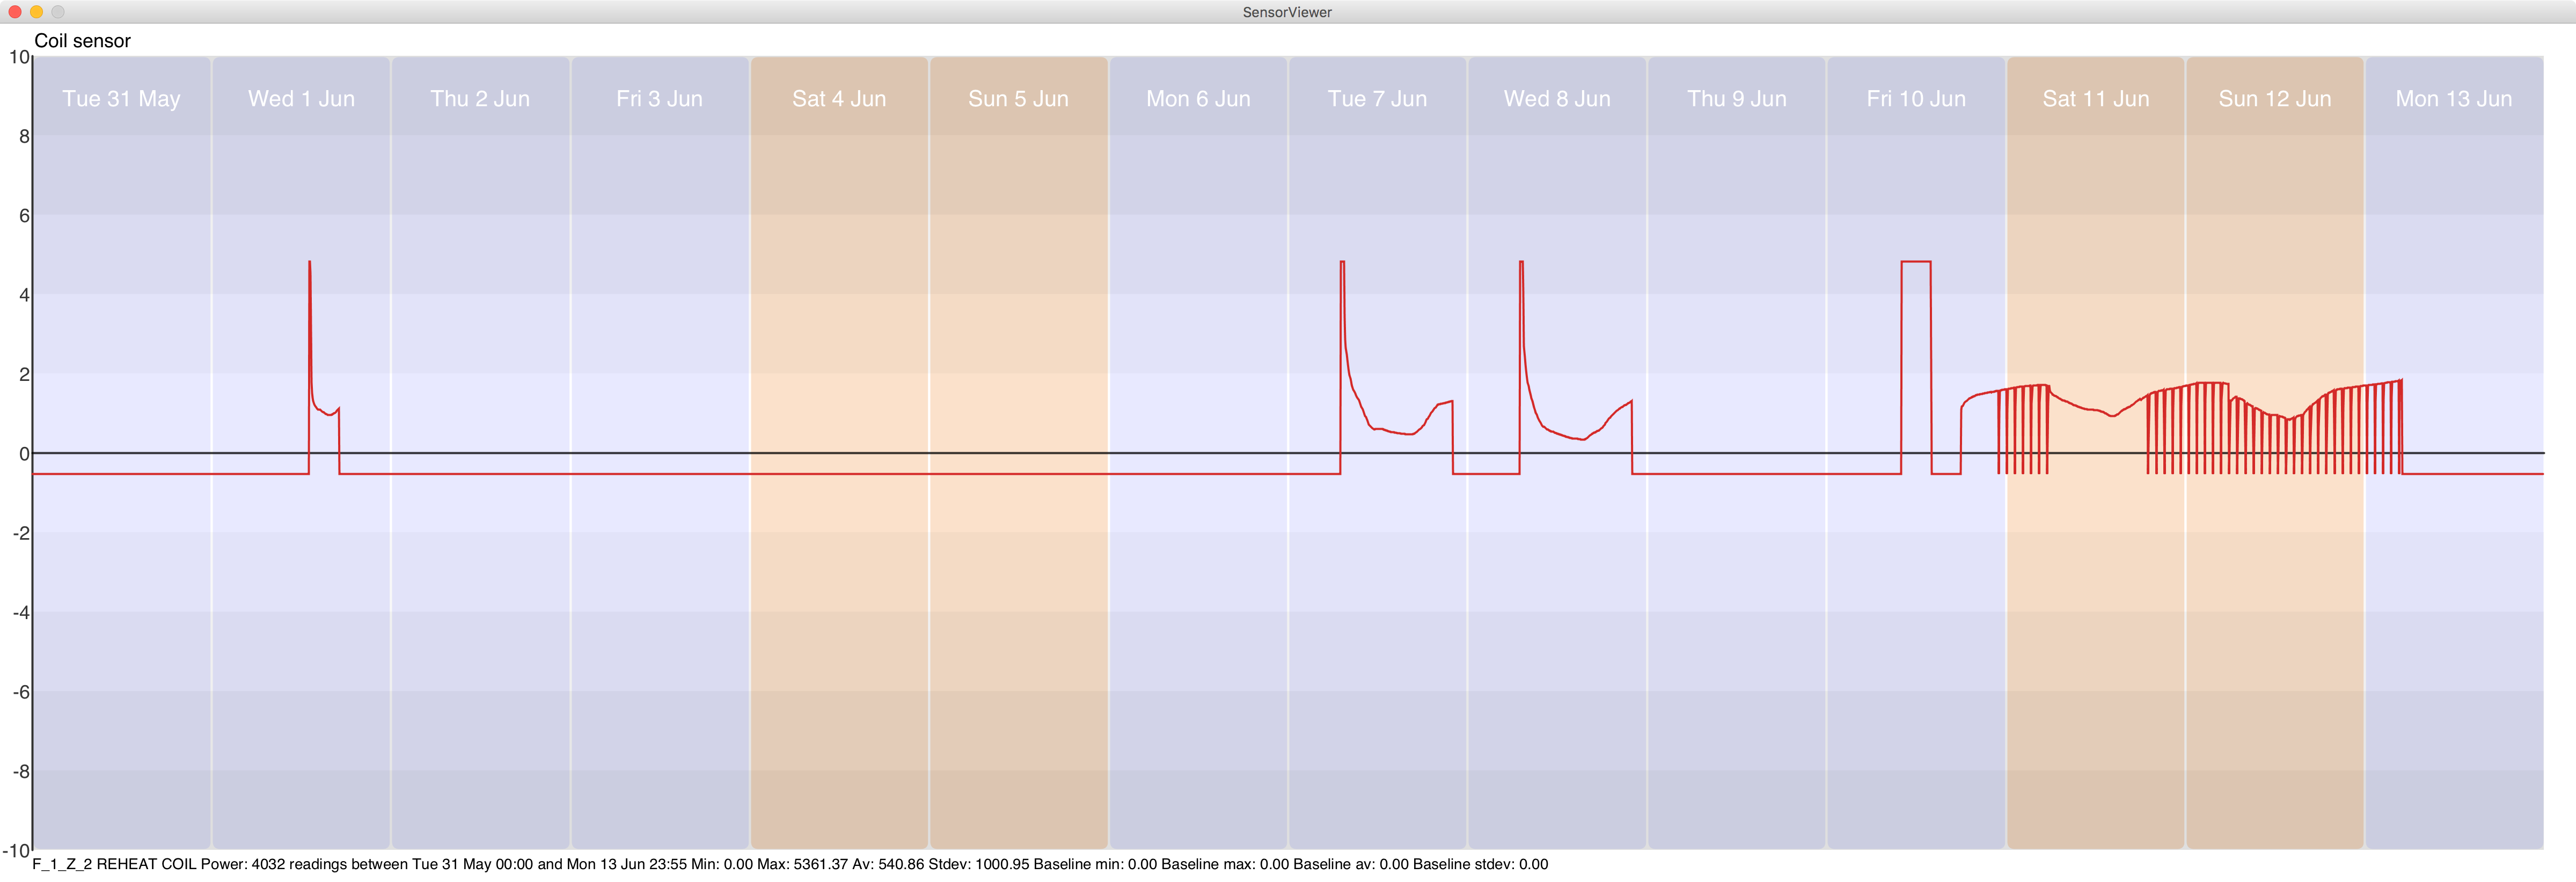Select the 'Fri 3 Jun' day column label
This screenshot has height=882, width=2576.
[659, 99]
